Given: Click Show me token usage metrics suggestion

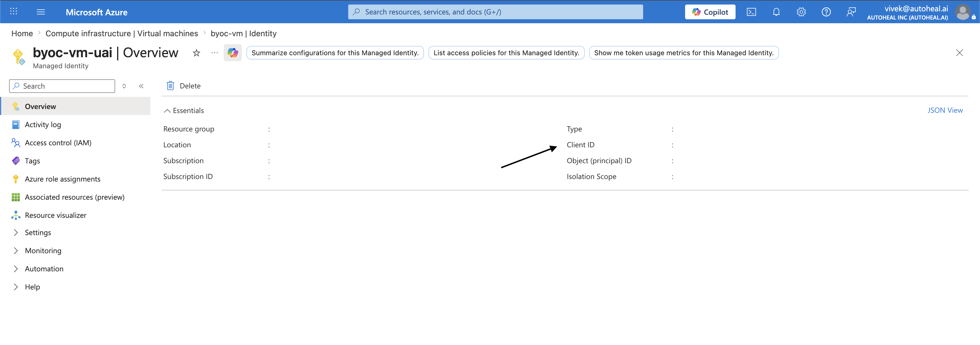Looking at the screenshot, I should pyautogui.click(x=684, y=53).
